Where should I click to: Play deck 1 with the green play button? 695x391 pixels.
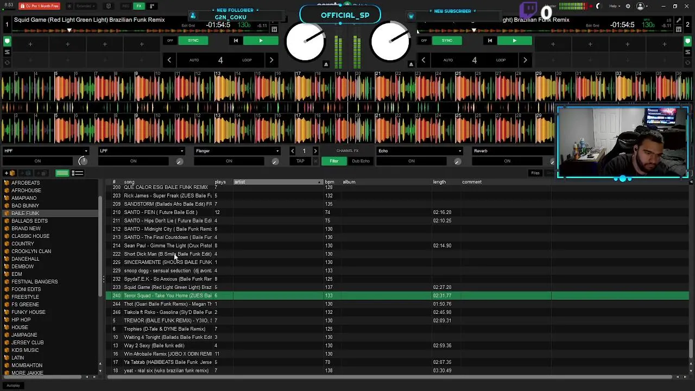point(261,41)
